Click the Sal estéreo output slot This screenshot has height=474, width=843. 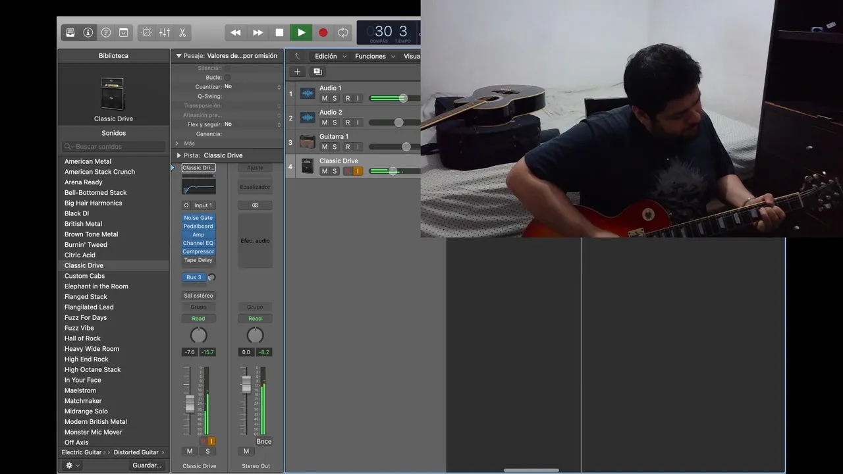coord(198,296)
